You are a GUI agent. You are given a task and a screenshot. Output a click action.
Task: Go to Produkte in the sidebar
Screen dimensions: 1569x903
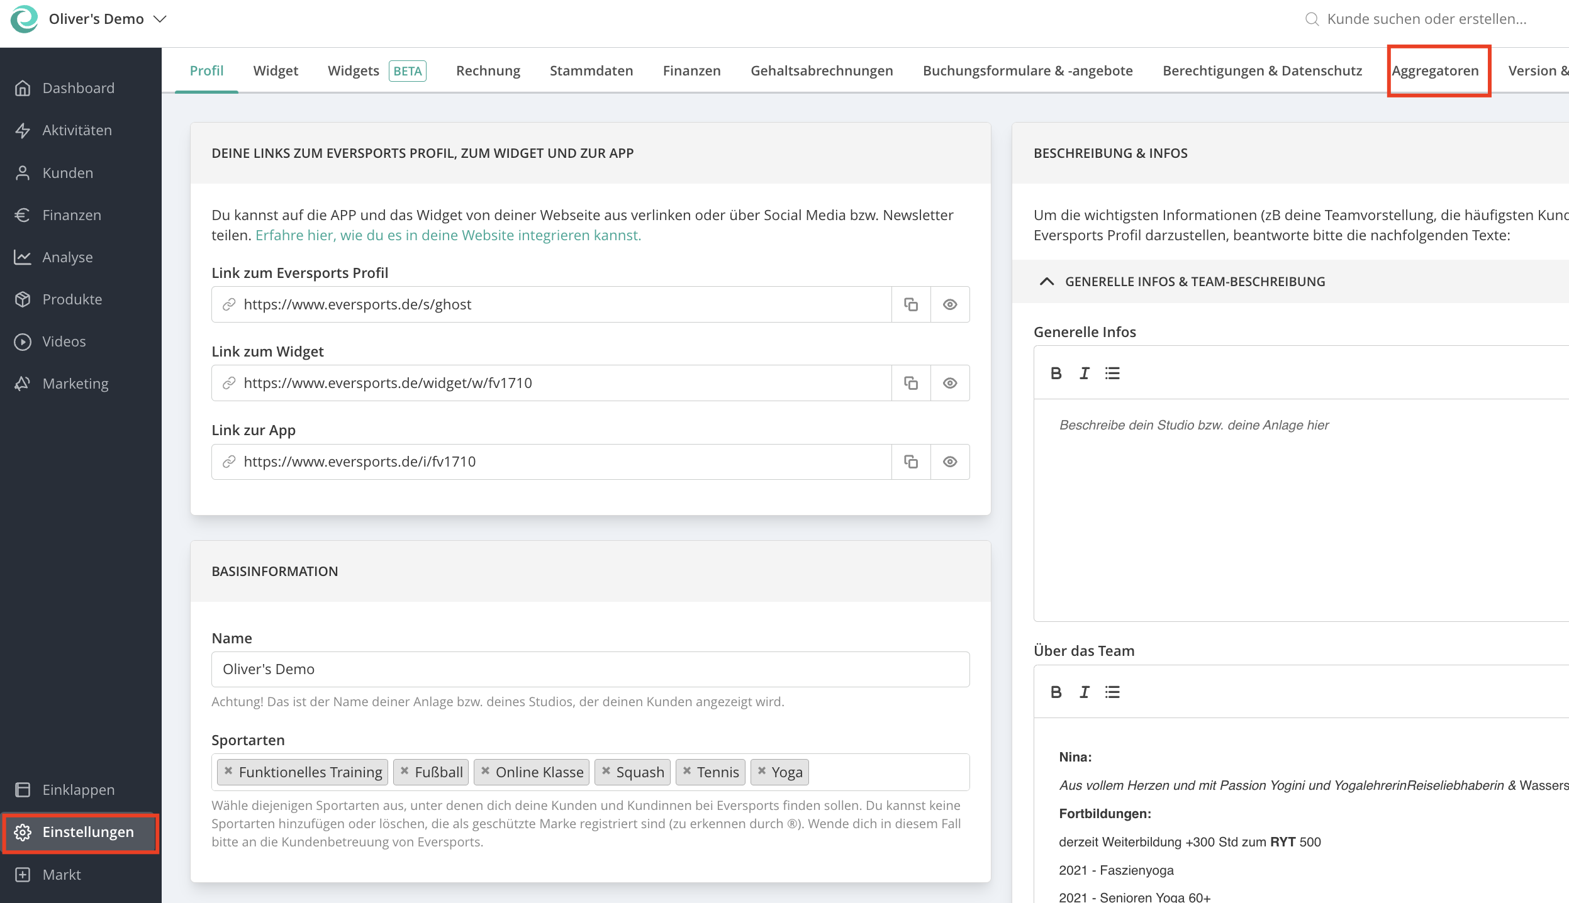(81, 299)
